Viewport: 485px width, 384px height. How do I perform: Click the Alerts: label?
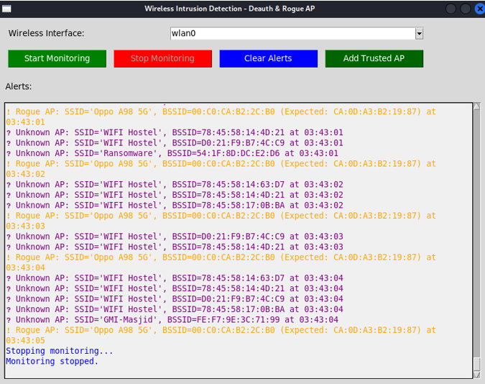pyautogui.click(x=19, y=86)
